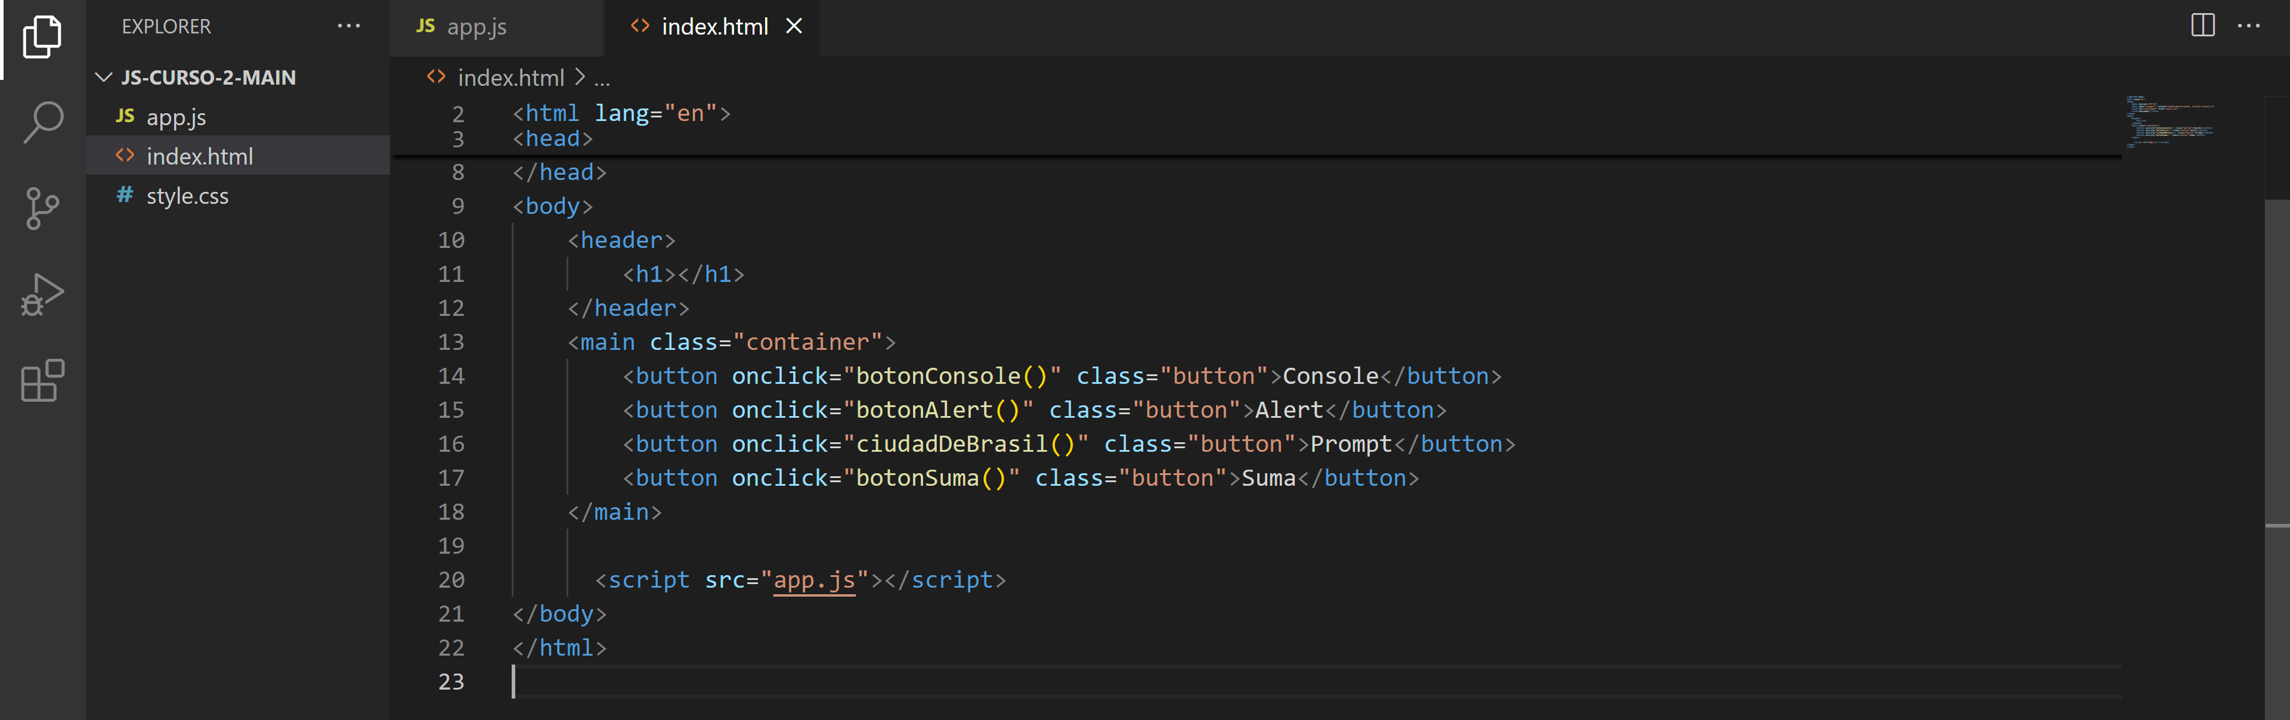Open the editor more actions menu
The height and width of the screenshot is (720, 2290).
(x=2248, y=26)
